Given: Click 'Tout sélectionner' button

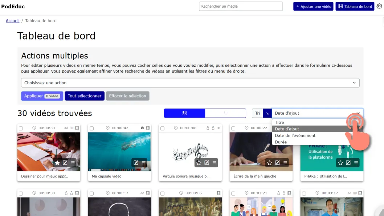Looking at the screenshot, I should point(85,96).
